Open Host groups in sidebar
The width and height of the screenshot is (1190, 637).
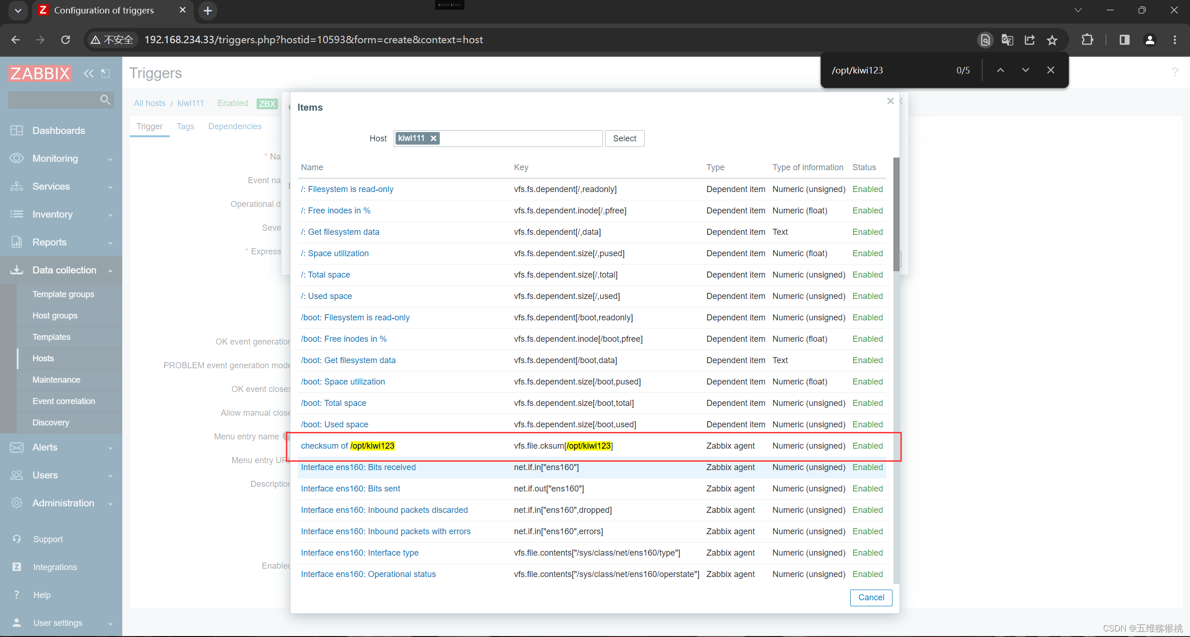pos(55,316)
